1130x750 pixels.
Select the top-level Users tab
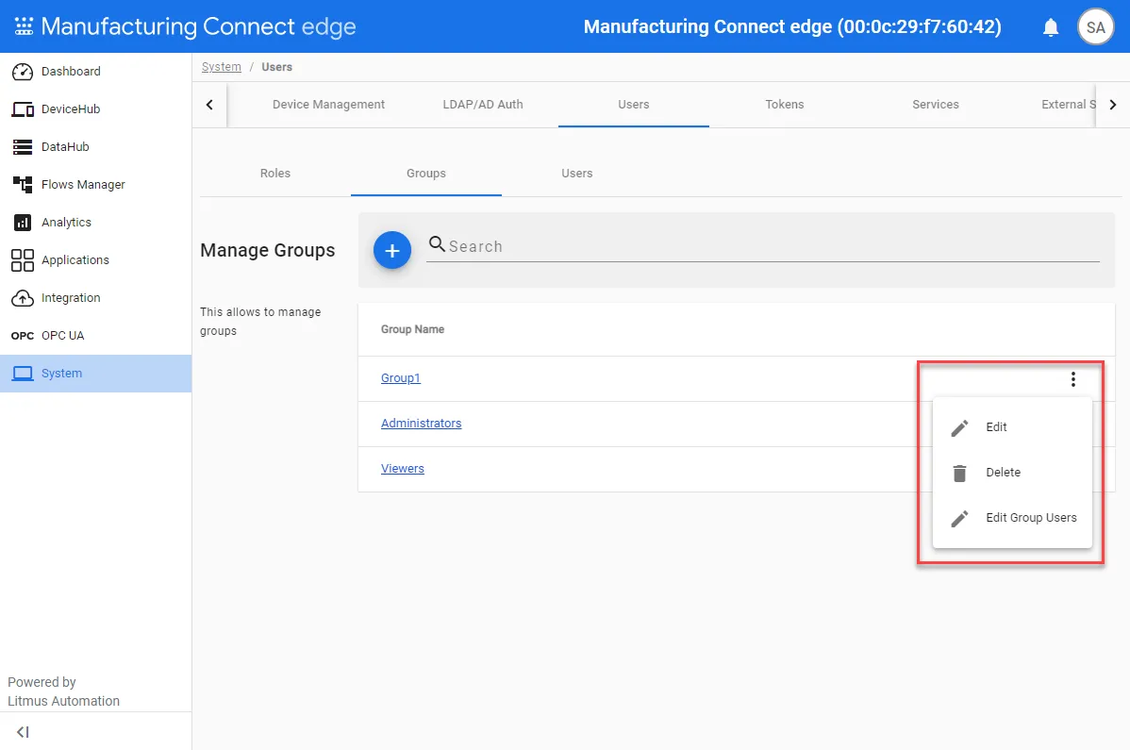click(634, 105)
